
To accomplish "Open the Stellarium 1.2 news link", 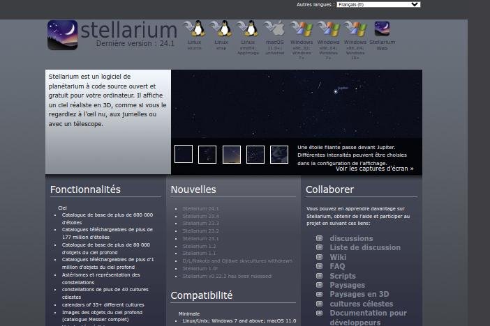I will coord(199,246).
